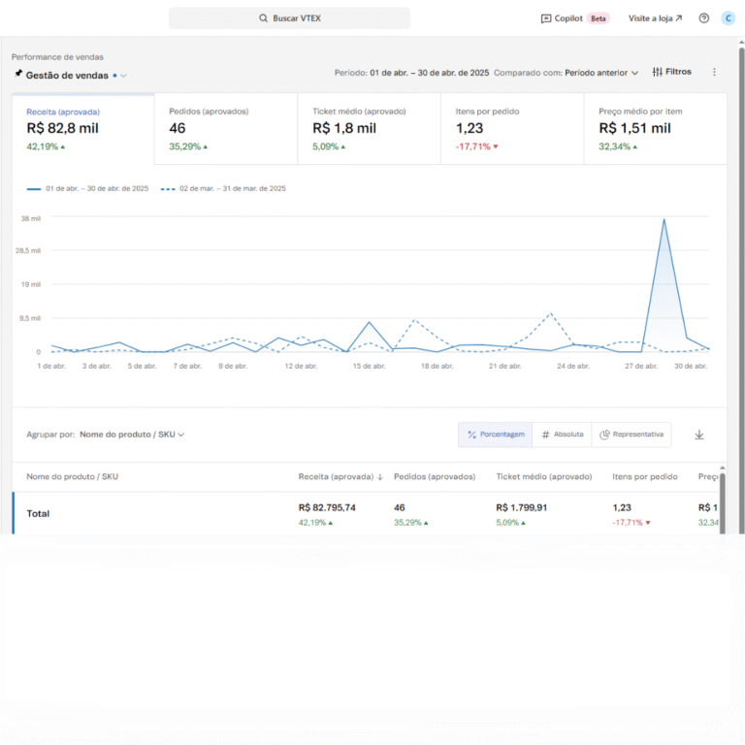Click the download export icon
Viewport: 745px width, 745px height.
pos(698,435)
